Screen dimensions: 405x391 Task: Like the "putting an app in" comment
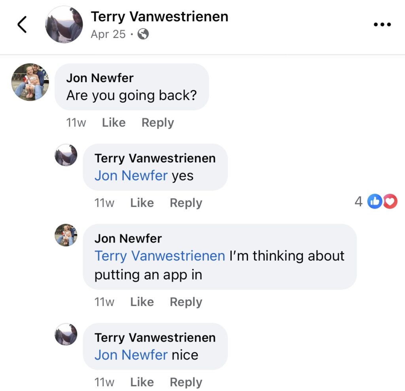(142, 302)
